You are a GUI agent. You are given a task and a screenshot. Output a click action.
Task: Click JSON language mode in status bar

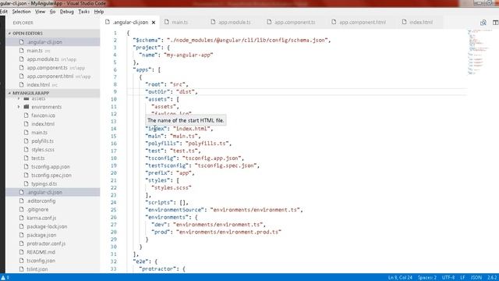click(x=476, y=278)
